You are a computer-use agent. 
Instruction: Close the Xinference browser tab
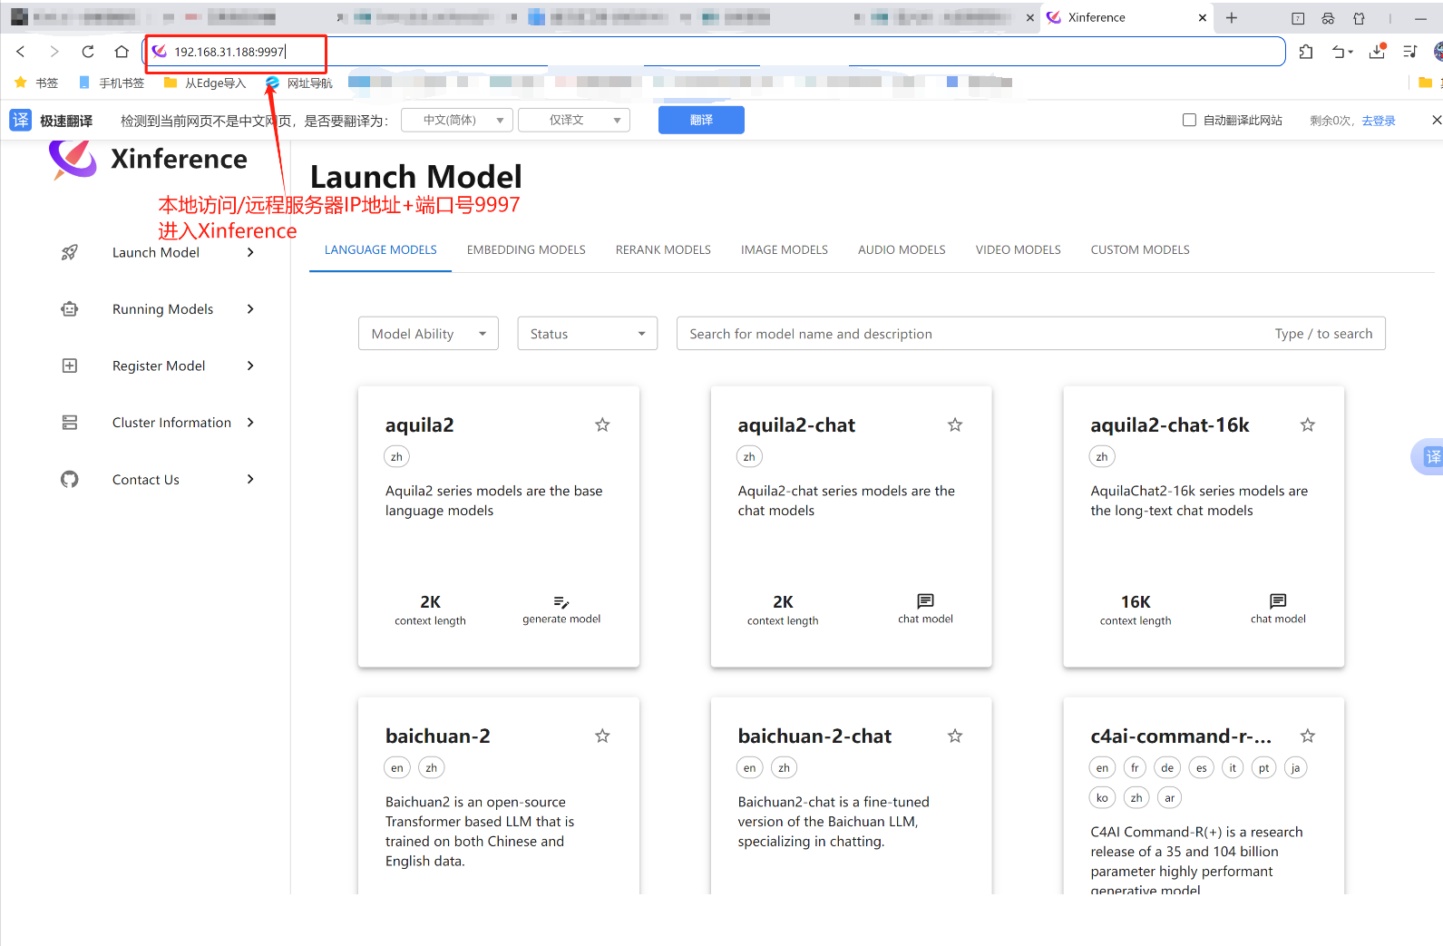1203,17
